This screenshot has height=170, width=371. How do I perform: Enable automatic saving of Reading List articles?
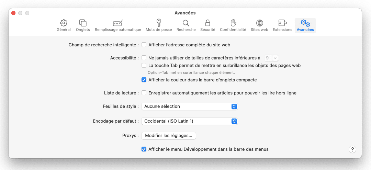(144, 93)
